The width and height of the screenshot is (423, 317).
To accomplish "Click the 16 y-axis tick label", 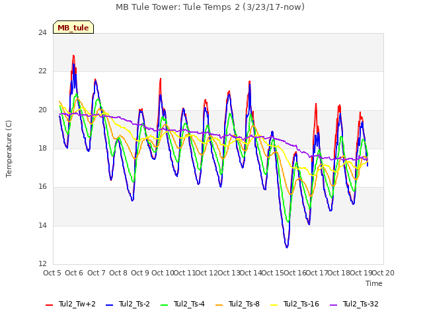I will tap(42, 186).
